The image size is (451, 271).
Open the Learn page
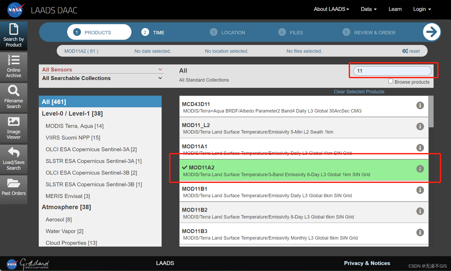(x=395, y=9)
